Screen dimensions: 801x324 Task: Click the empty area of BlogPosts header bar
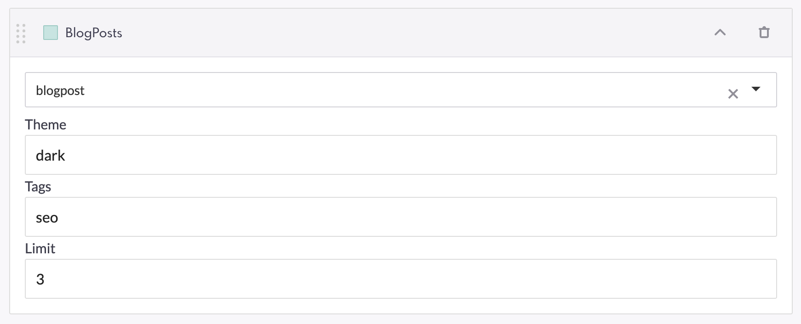tap(414, 33)
